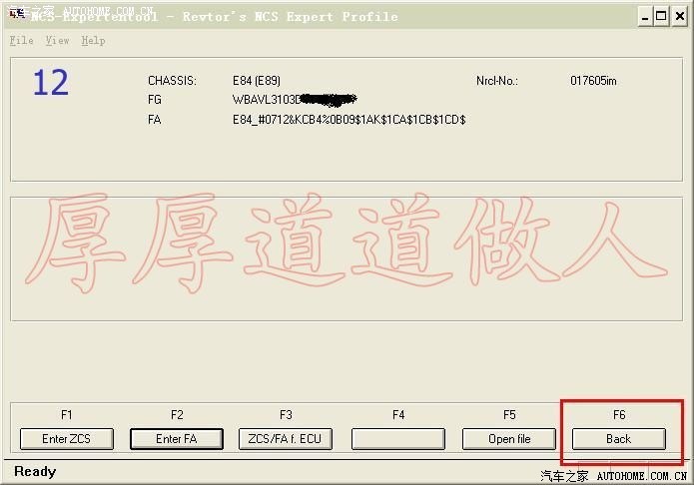The image size is (694, 485).
Task: Click the Ready status bar text
Action: pos(35,471)
